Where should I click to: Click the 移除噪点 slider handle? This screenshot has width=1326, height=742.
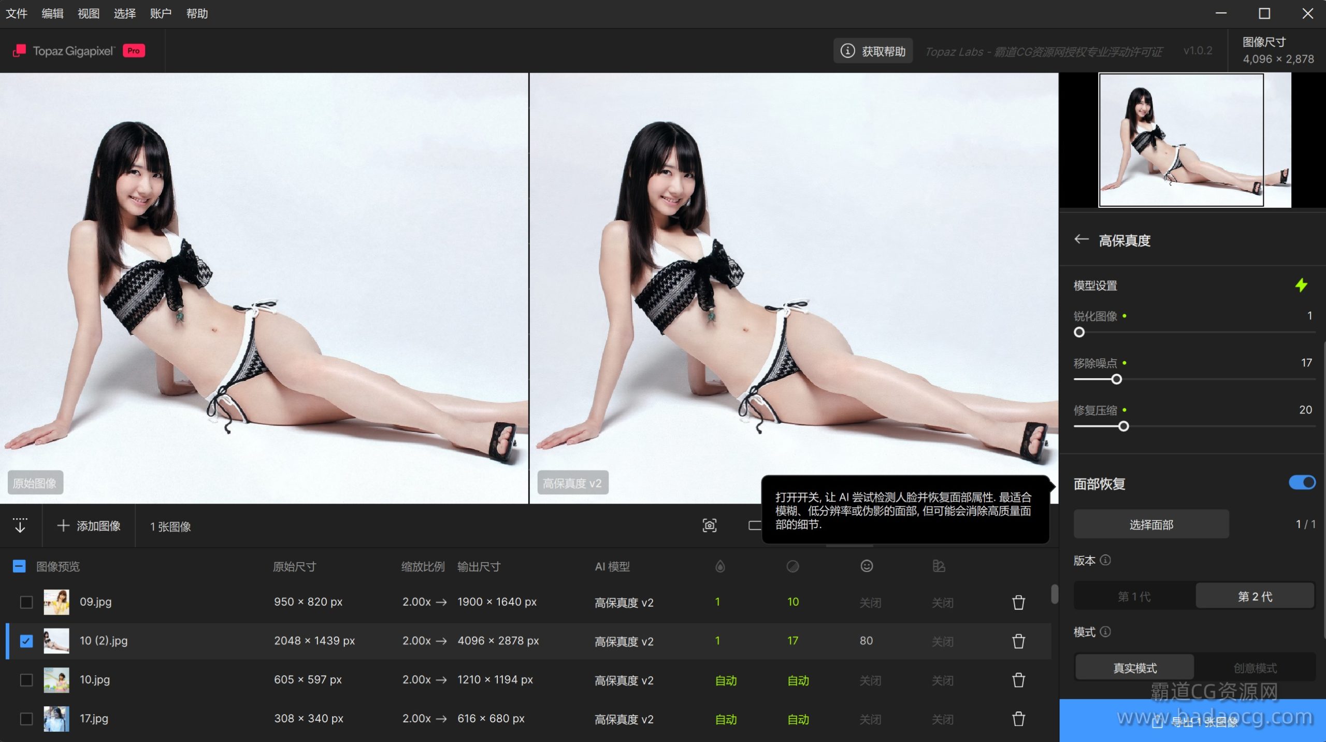coord(1117,379)
